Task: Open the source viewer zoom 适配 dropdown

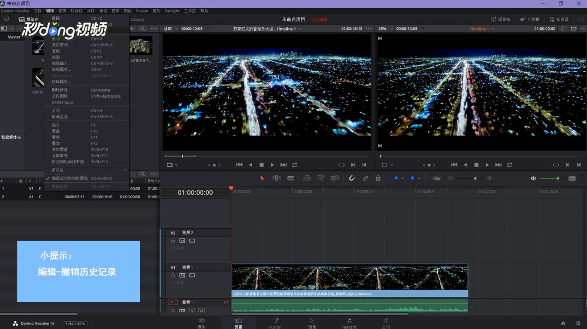Action: pyautogui.click(x=171, y=29)
